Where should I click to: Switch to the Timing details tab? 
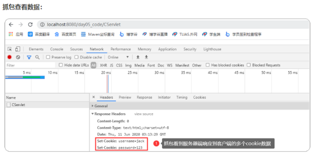[182, 98]
